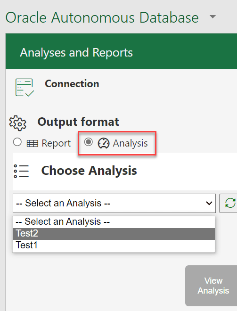Screen dimensions: 237x311
Task: Click the Report option label
Action: (56, 143)
